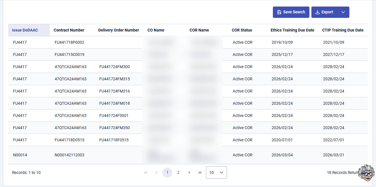Sort by the COR Status column header
This screenshot has width=376, height=187.
pyautogui.click(x=242, y=30)
